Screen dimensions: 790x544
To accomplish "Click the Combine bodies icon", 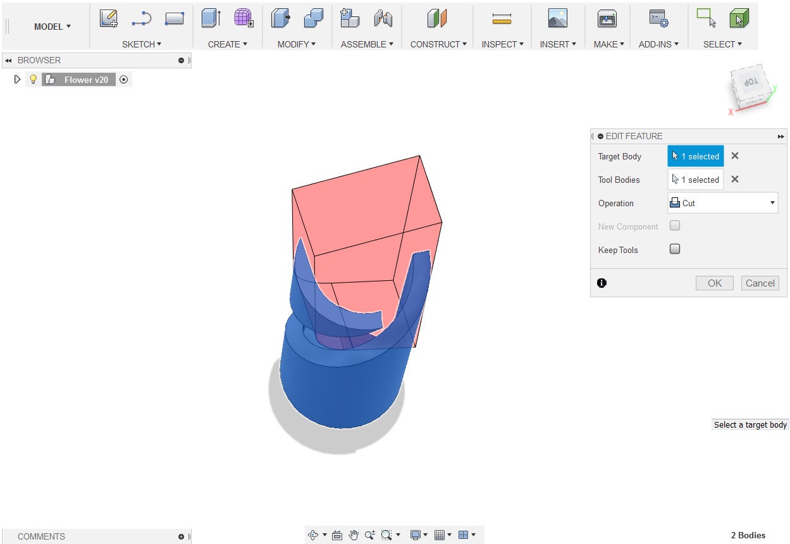I will coord(313,19).
